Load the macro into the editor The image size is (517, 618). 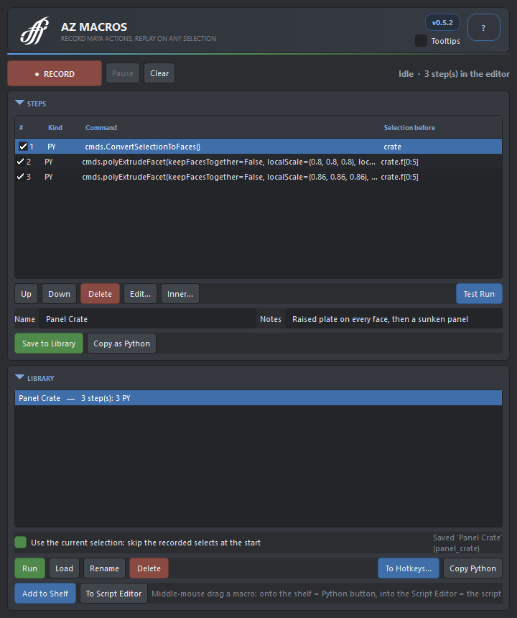pyautogui.click(x=64, y=568)
